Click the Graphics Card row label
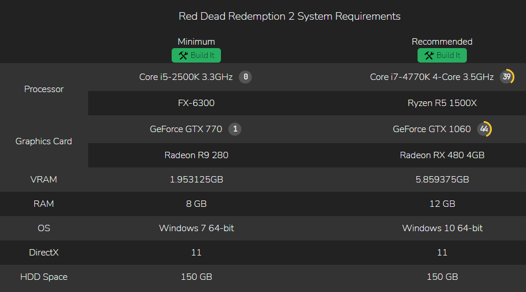This screenshot has width=526, height=292. tap(43, 141)
